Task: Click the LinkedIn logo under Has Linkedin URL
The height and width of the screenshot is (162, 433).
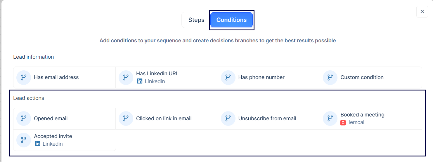Action: tap(140, 81)
